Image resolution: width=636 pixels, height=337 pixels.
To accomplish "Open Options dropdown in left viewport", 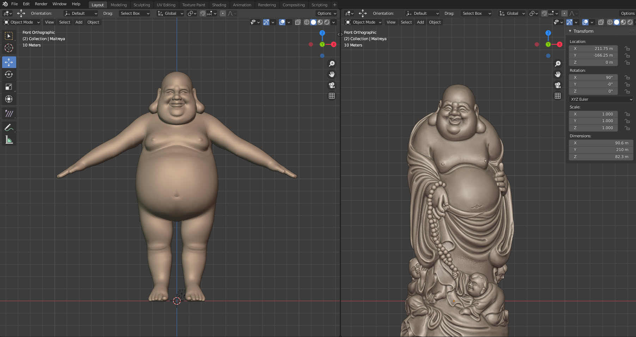I will [327, 13].
